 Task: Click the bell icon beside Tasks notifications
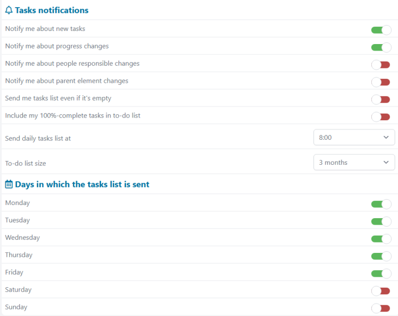[x=9, y=10]
